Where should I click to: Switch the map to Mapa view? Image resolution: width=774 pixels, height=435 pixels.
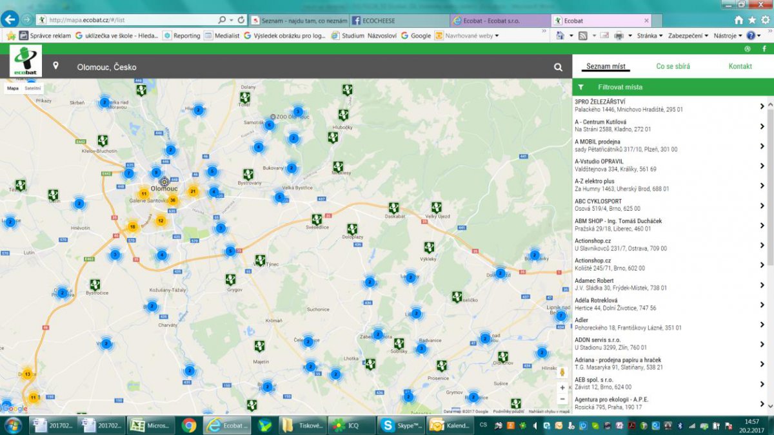[x=13, y=88]
